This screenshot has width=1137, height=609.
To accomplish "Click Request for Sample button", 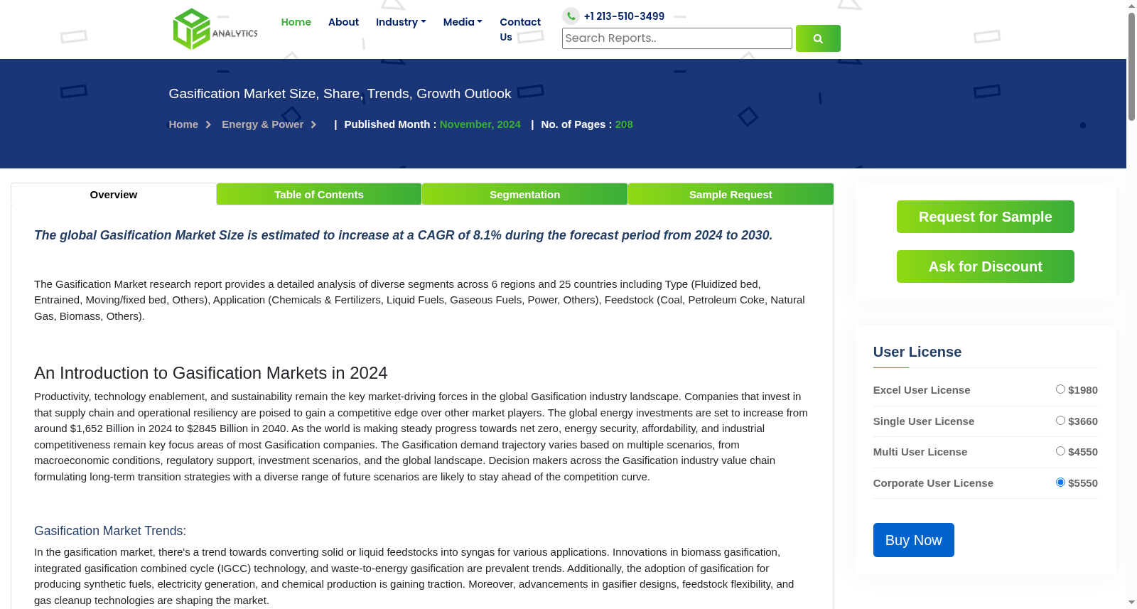I will (985, 217).
